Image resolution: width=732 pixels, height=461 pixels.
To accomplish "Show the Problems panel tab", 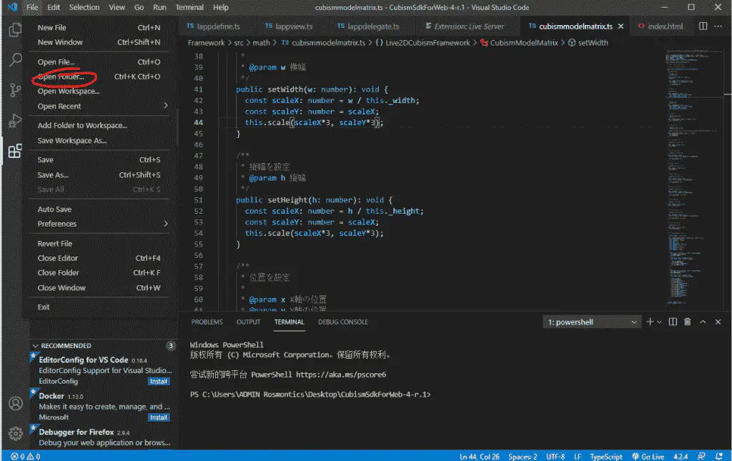I will (x=207, y=322).
